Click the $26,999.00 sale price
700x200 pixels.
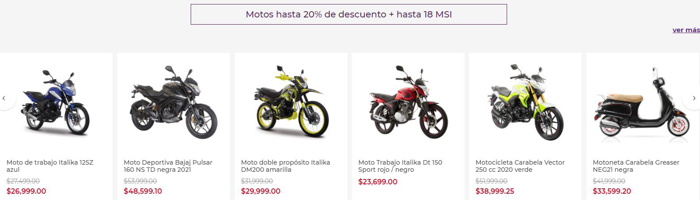click(26, 191)
